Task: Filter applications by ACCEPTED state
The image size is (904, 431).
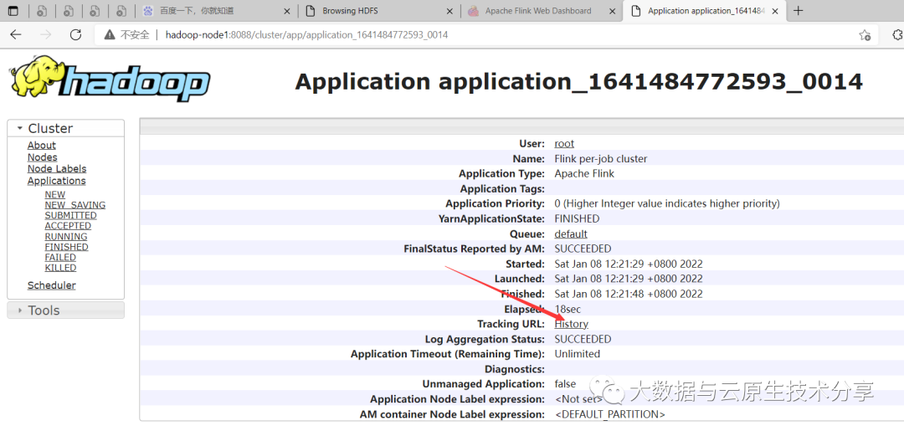Action: 68,226
